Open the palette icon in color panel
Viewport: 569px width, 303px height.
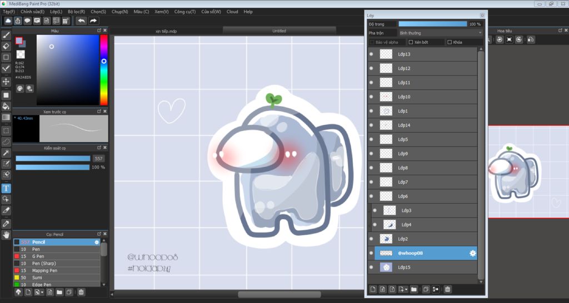[20, 88]
